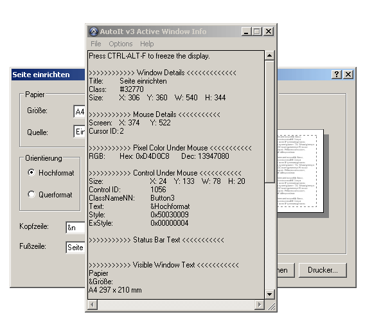Open the File menu
Image resolution: width=390 pixels, height=317 pixels.
pyautogui.click(x=96, y=44)
